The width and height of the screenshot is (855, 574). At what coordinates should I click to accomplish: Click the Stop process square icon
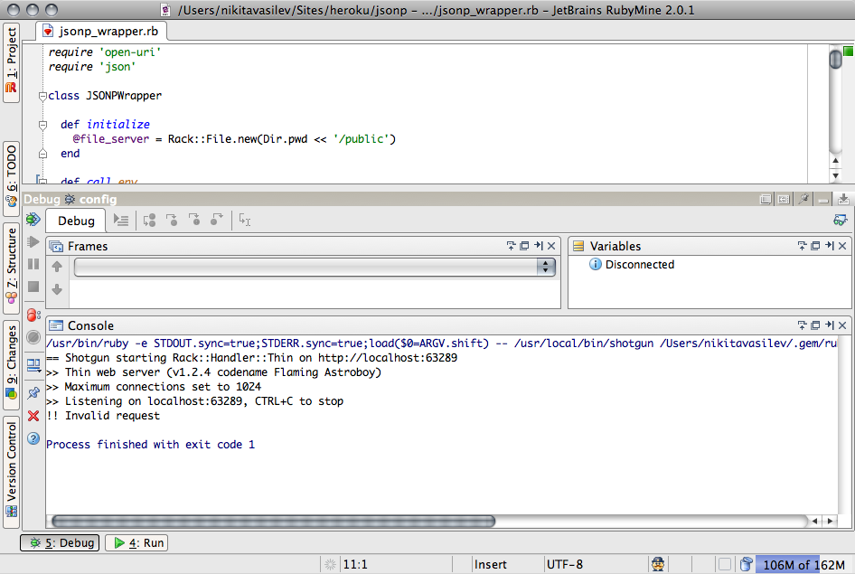(x=33, y=287)
